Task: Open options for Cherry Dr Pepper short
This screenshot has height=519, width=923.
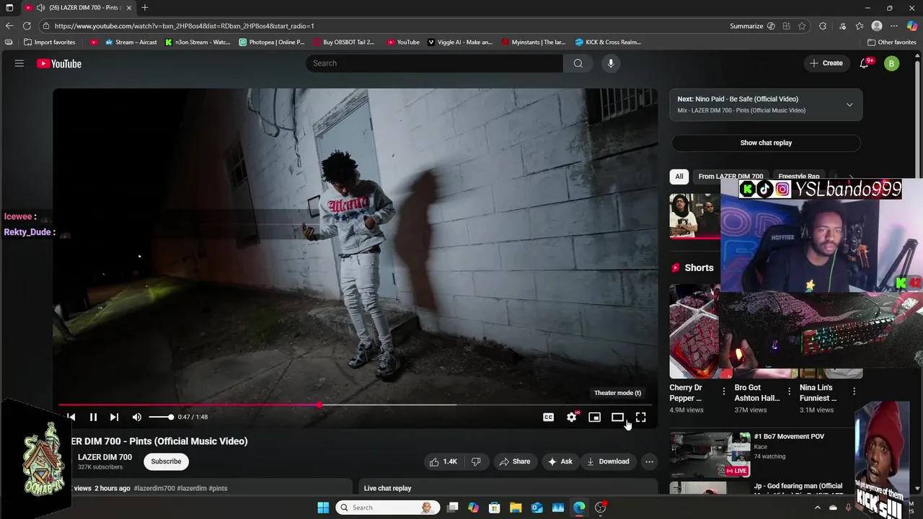Action: point(724,391)
